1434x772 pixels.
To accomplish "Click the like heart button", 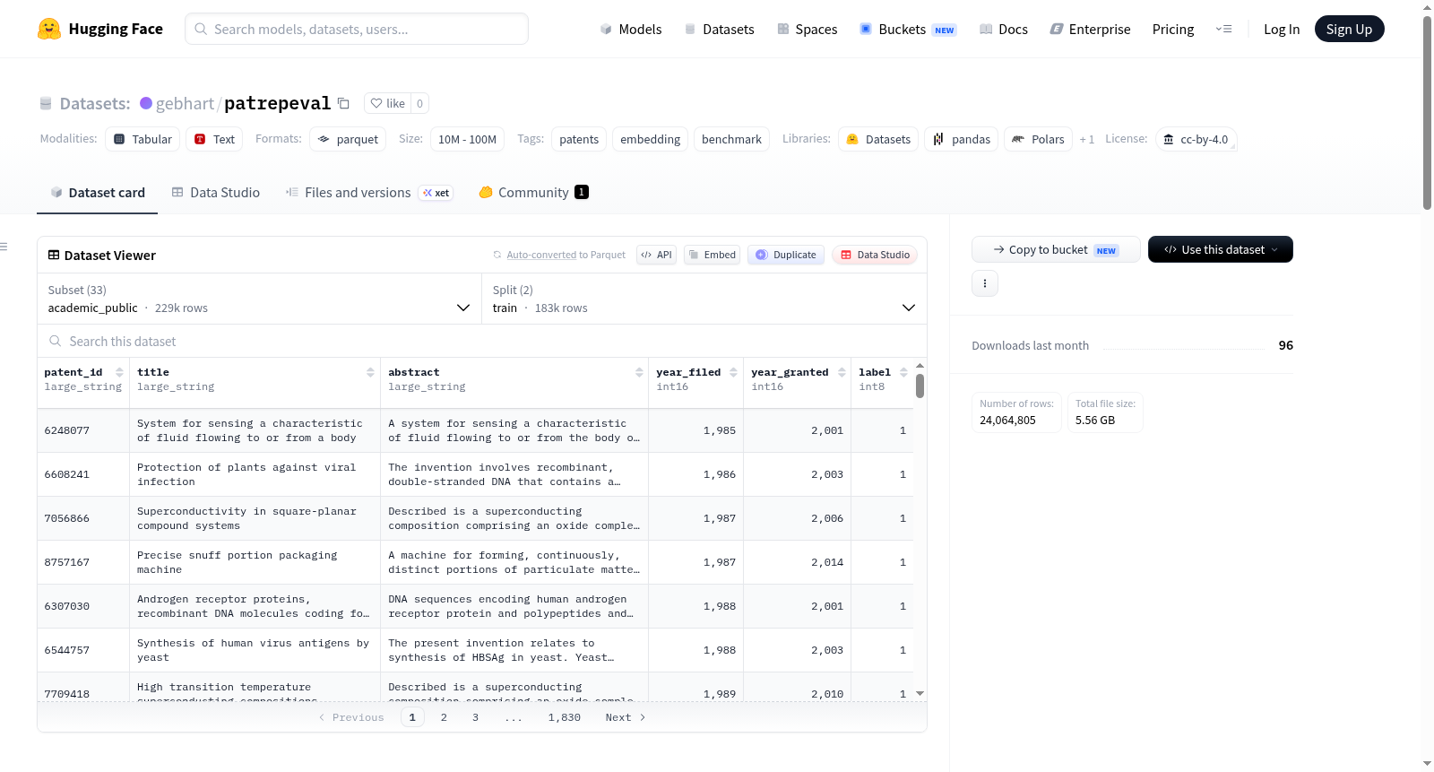I will 387,103.
